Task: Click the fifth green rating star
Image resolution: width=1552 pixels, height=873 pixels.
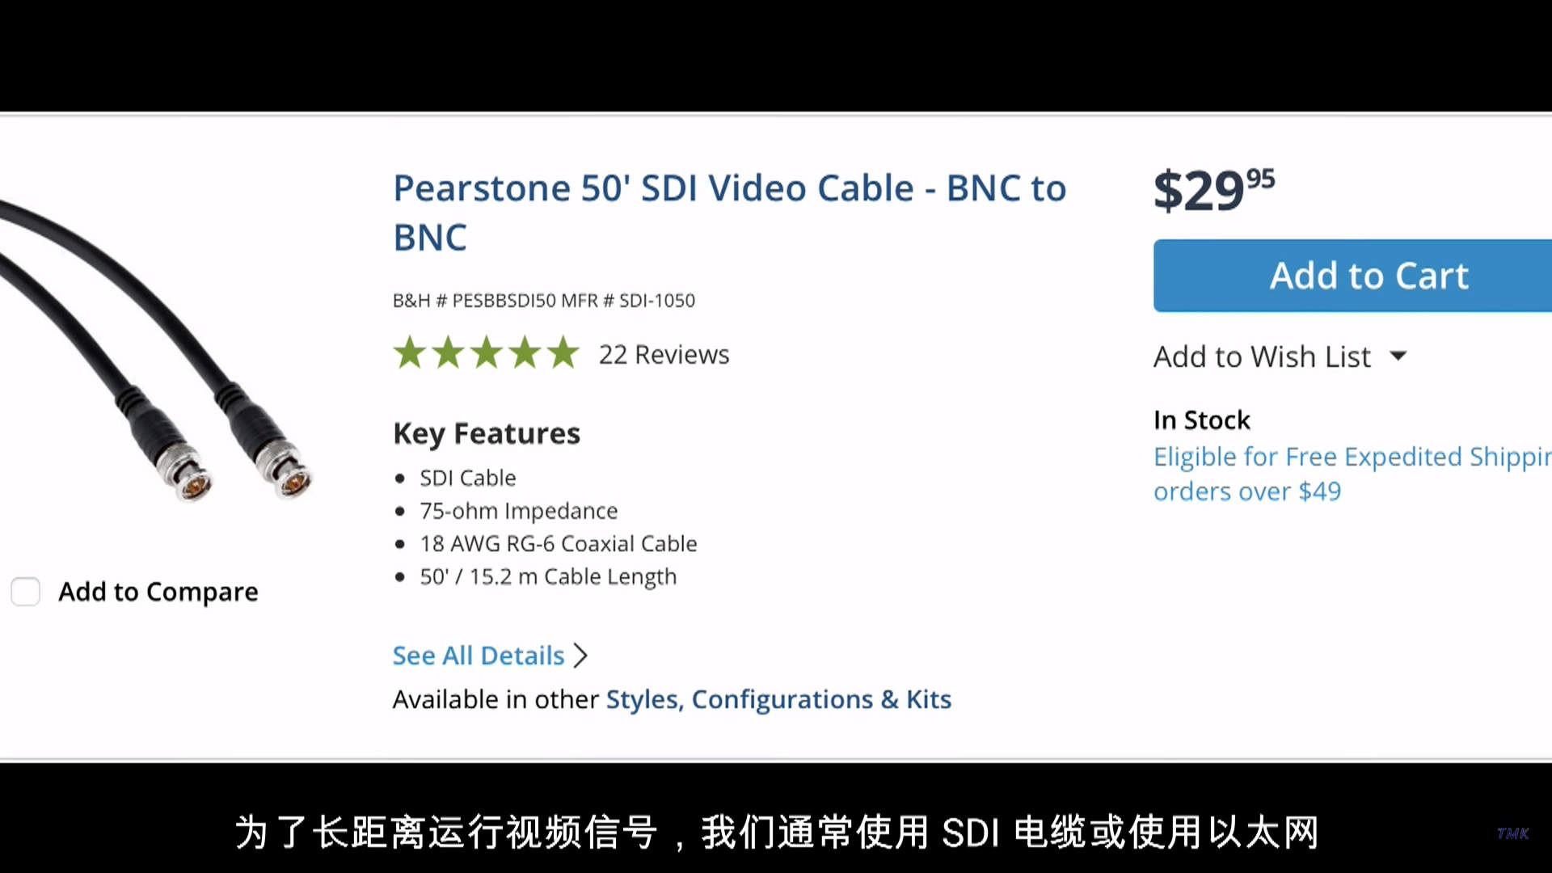Action: (x=563, y=353)
